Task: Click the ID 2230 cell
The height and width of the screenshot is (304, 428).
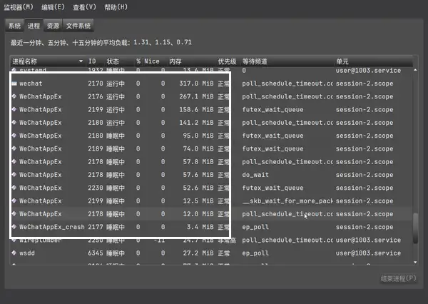Action: [x=96, y=188]
